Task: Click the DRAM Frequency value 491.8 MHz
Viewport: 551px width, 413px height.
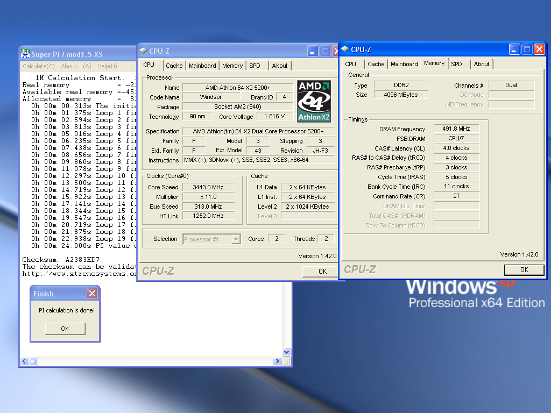Action: (x=456, y=129)
